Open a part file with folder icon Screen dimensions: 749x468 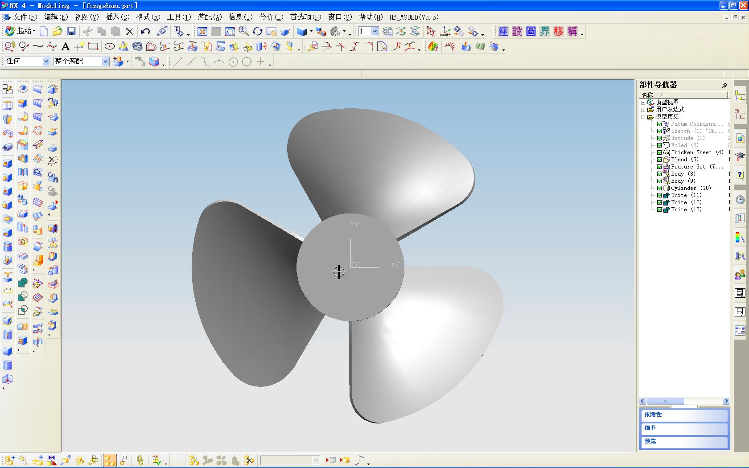[x=57, y=31]
